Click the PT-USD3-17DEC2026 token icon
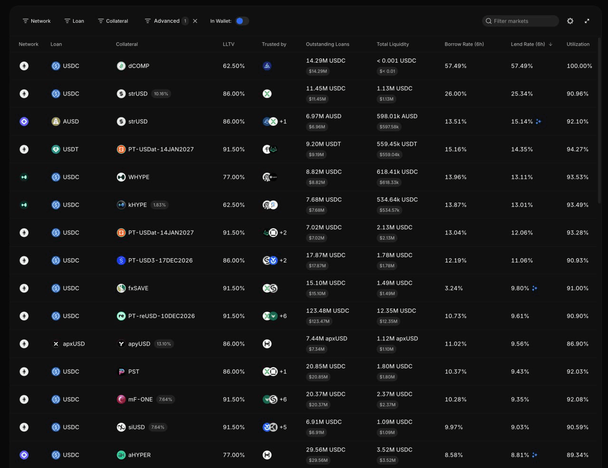 (x=121, y=261)
